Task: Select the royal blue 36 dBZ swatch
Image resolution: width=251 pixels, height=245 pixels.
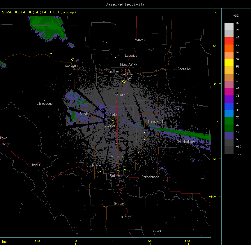Action: [229, 106]
